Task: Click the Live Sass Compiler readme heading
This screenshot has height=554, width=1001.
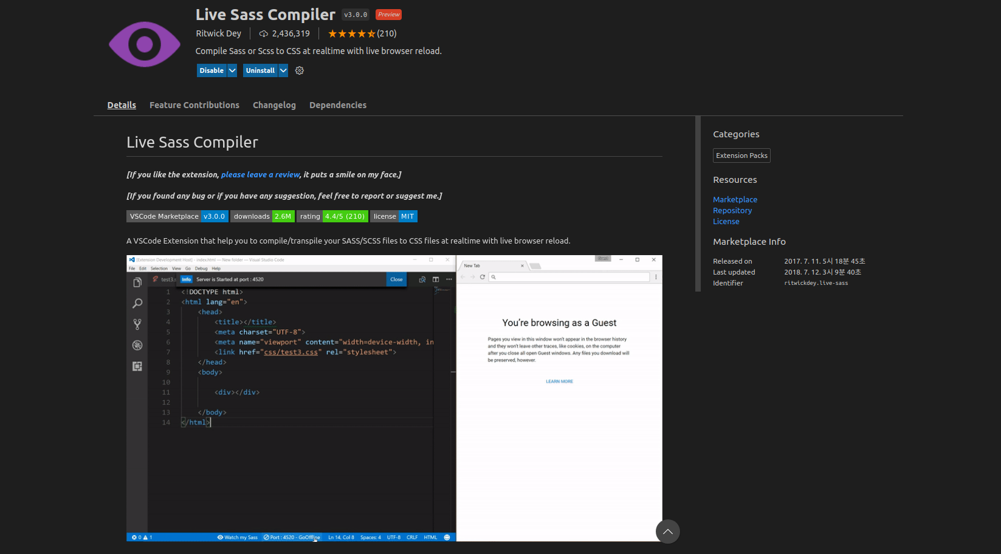Action: tap(192, 142)
